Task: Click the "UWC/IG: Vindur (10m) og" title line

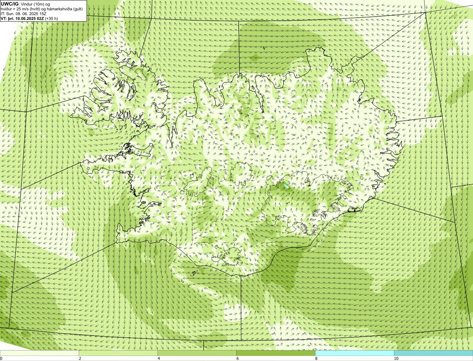Action: 25,4
